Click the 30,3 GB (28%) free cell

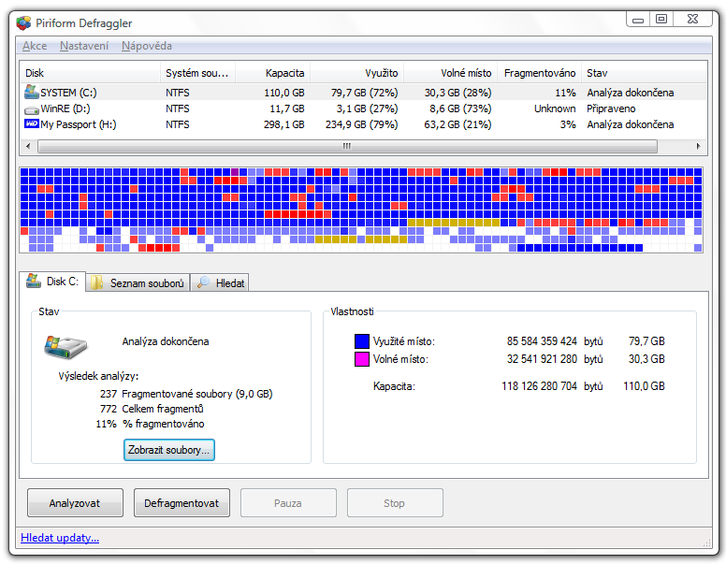457,93
